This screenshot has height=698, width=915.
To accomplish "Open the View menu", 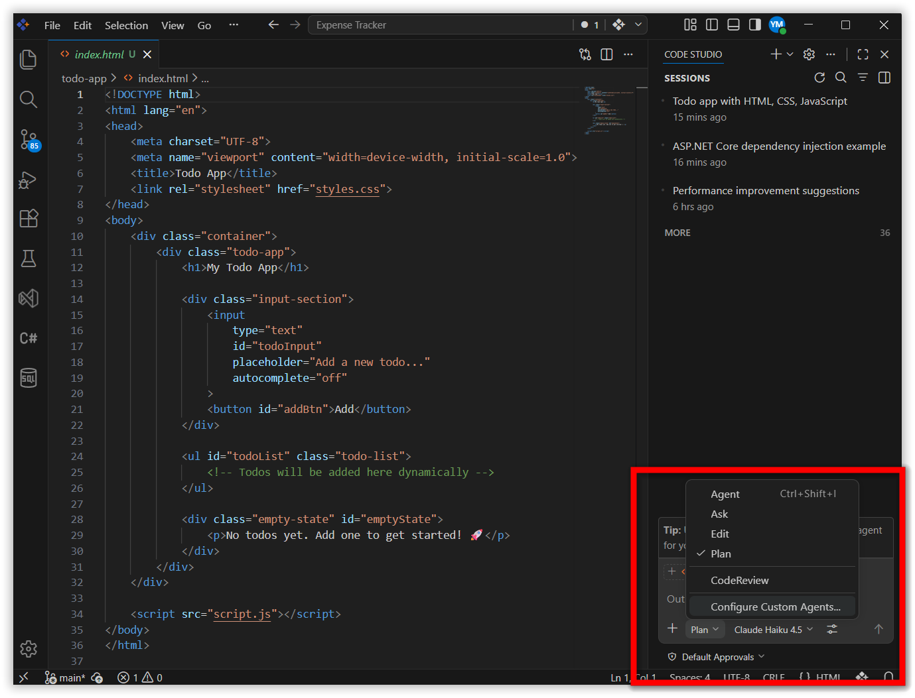I will (x=173, y=25).
